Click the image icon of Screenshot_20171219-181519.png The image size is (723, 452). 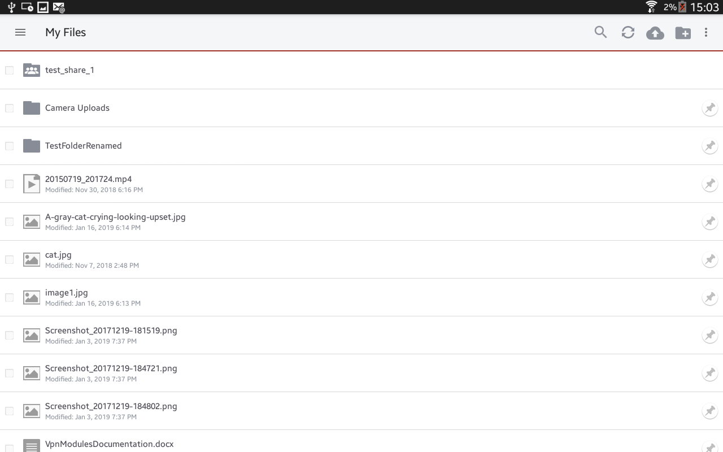click(32, 335)
